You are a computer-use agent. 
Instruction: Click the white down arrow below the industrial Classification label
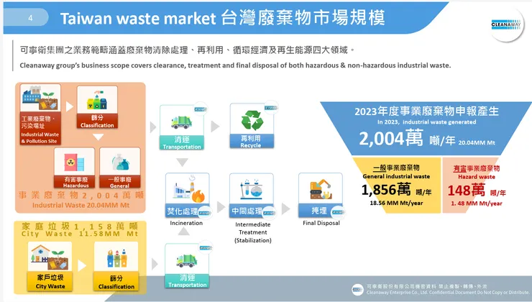(98, 137)
